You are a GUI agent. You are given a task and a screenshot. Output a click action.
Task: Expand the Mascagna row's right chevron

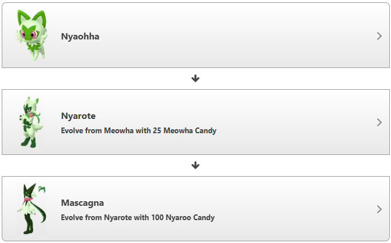tap(379, 209)
